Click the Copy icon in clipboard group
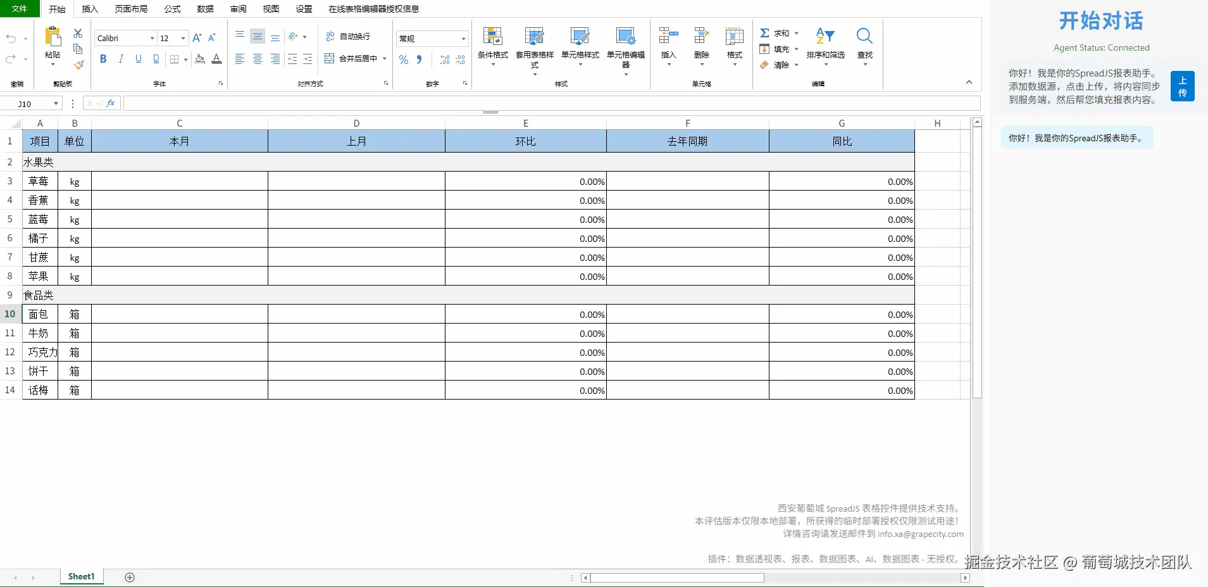The height and width of the screenshot is (587, 1208). [x=78, y=49]
